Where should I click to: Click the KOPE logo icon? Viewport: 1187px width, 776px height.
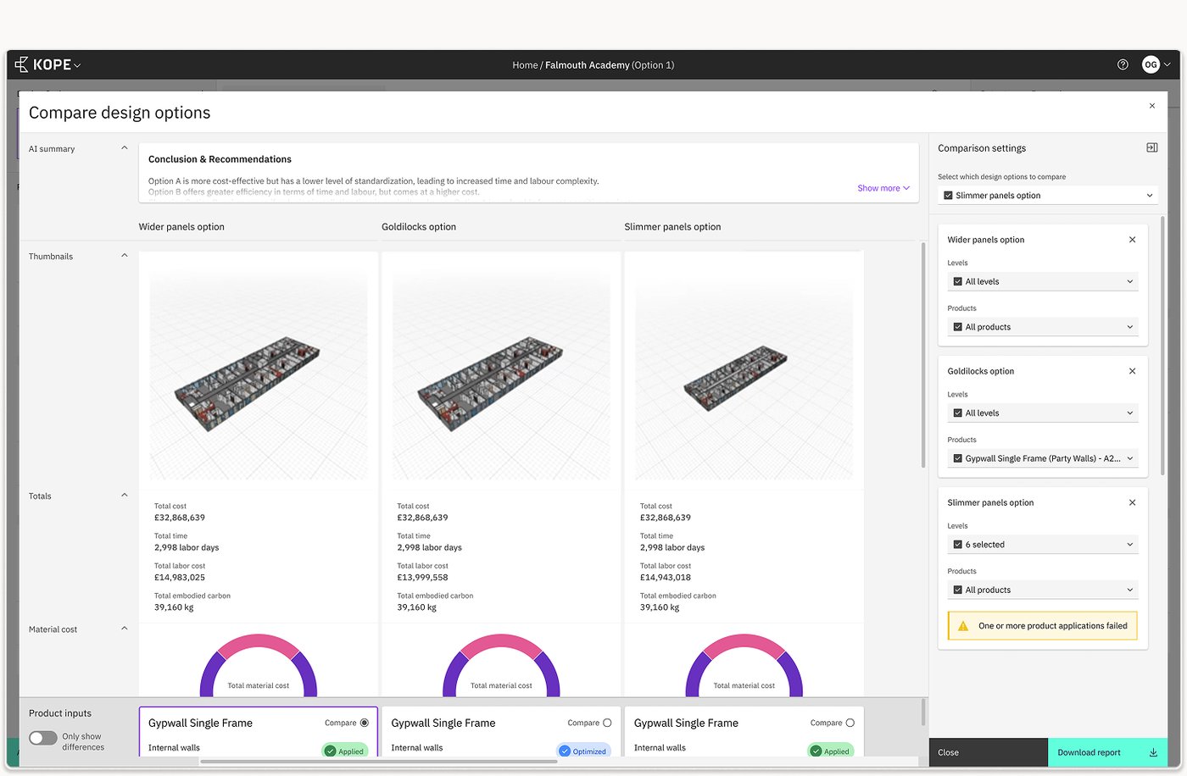tap(22, 64)
